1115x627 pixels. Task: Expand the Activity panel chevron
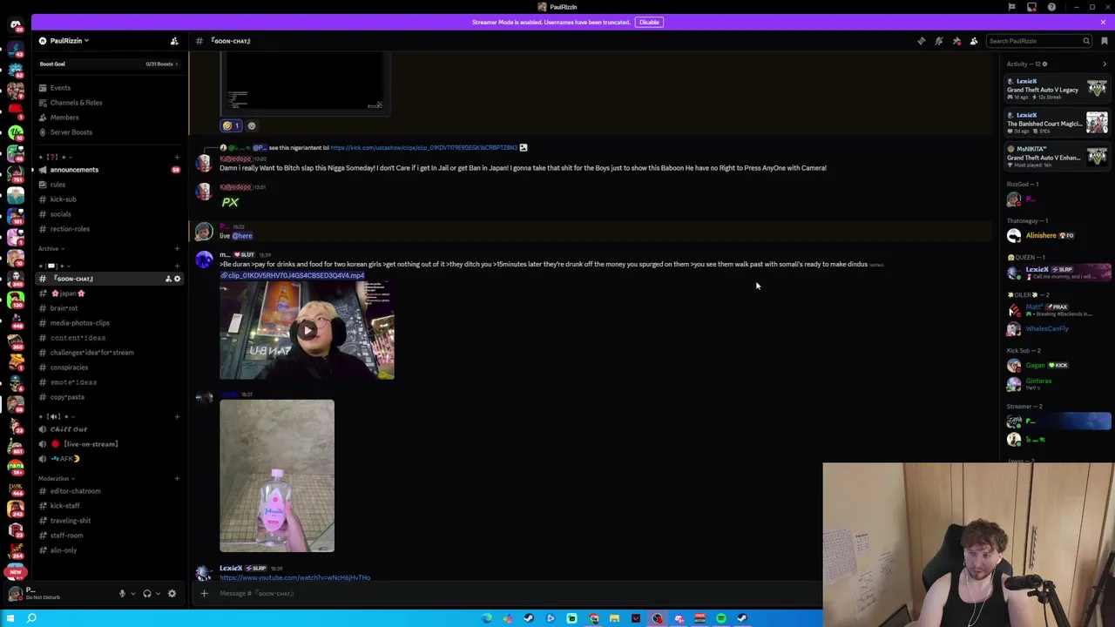click(1105, 64)
